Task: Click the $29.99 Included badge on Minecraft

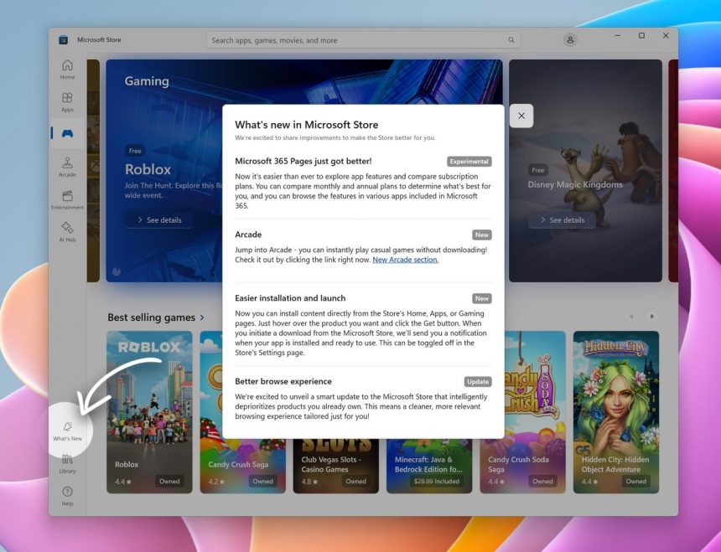Action: point(436,482)
